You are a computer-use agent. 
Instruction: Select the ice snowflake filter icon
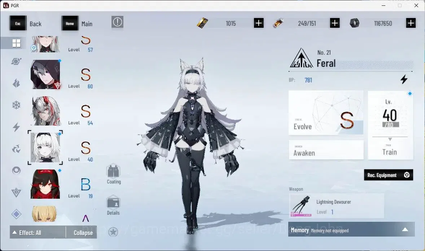tap(16, 105)
